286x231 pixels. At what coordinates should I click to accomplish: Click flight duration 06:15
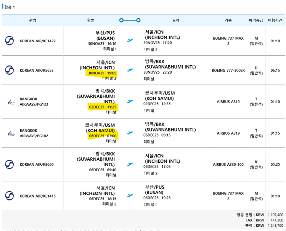[x=275, y=71]
